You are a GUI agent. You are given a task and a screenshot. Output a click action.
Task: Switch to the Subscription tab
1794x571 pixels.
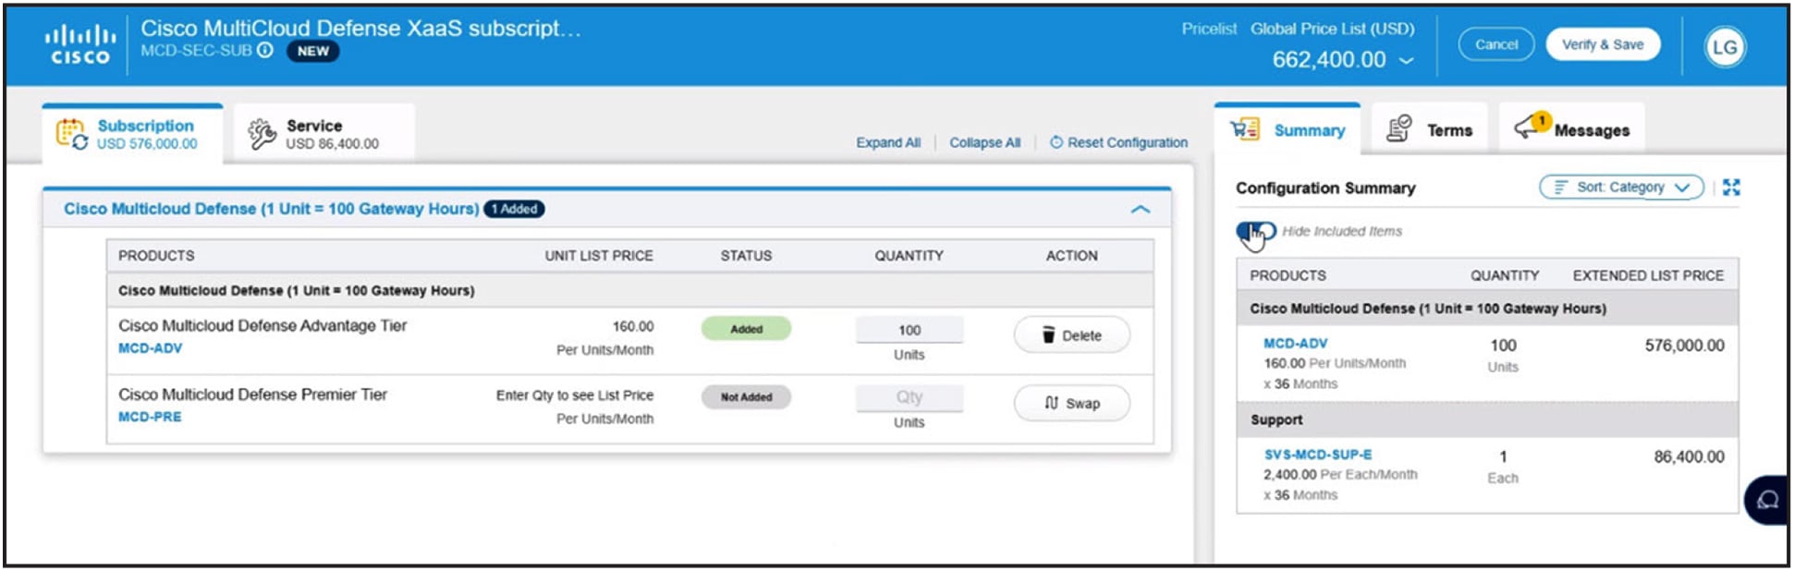tap(132, 134)
